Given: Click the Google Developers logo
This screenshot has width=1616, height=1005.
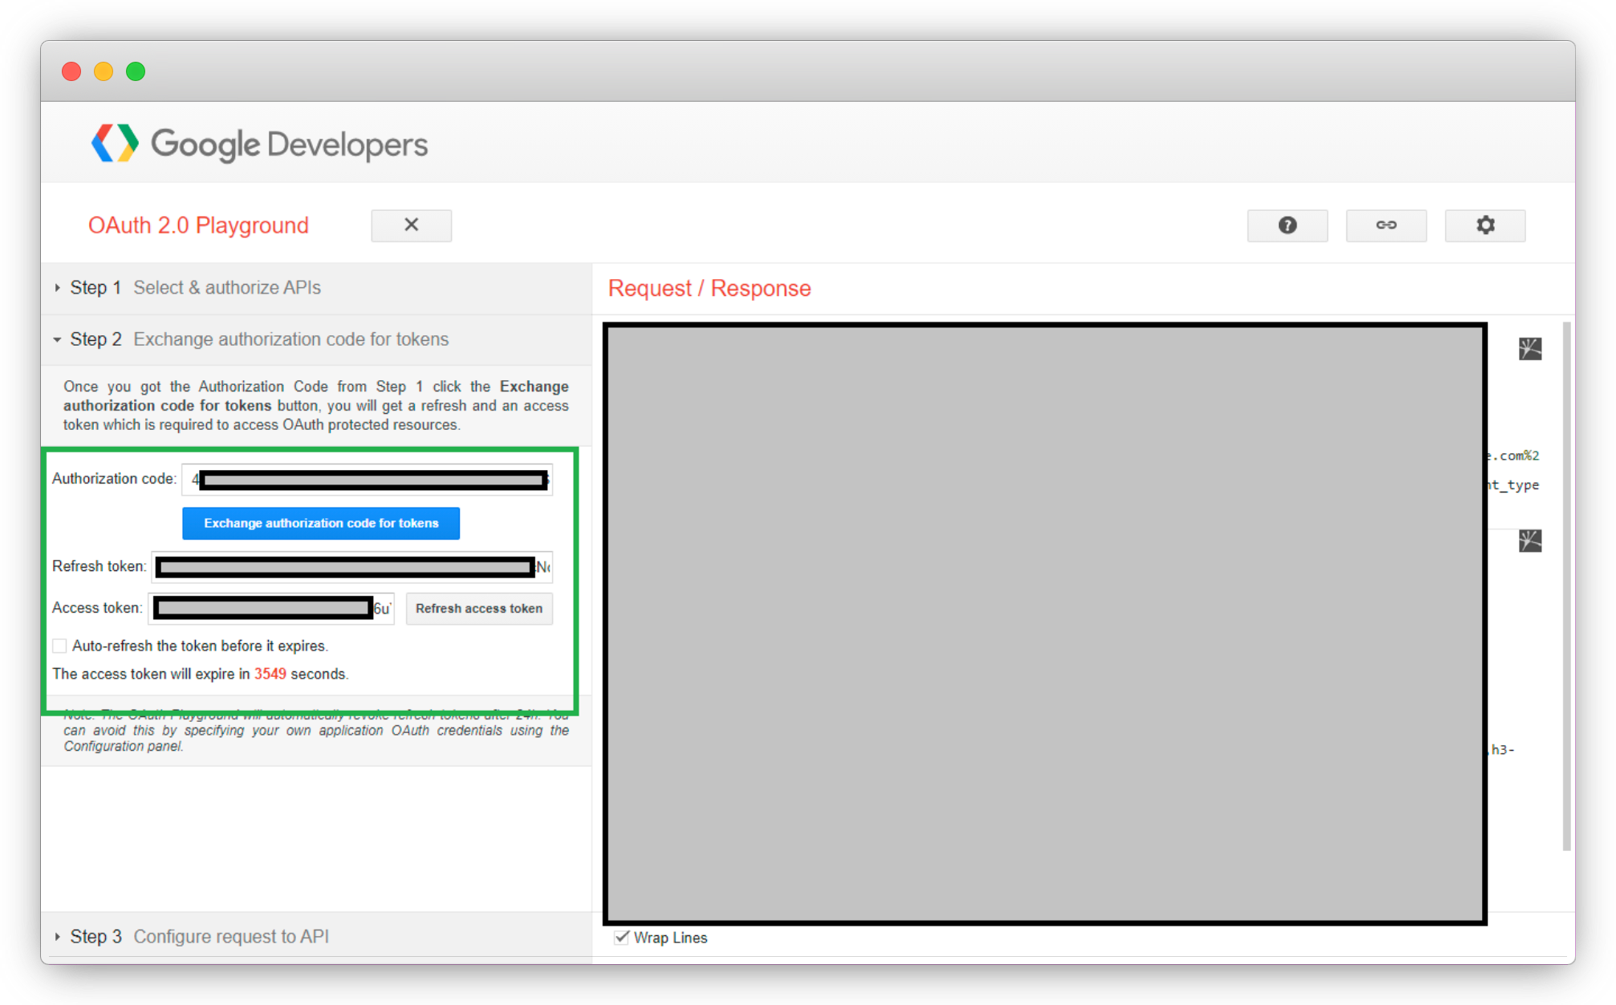Looking at the screenshot, I should coord(260,144).
